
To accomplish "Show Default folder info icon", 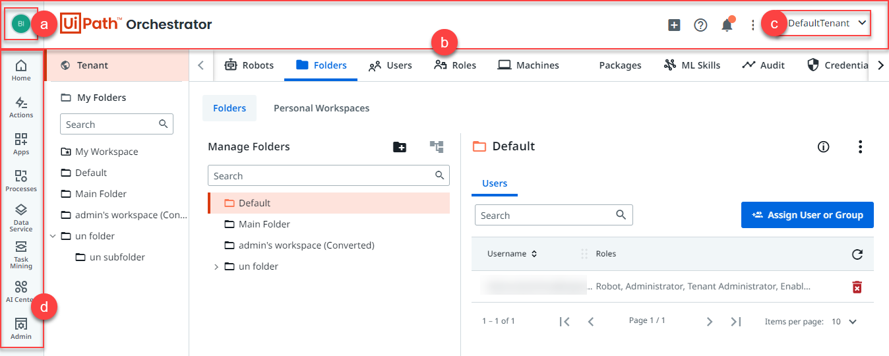I will 823,147.
